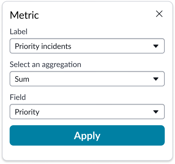Open the Label combo box
Viewport: 175px width, 164px height.
(x=87, y=46)
